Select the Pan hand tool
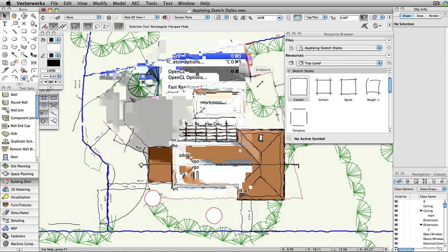Image resolution: width=448 pixels, height=252 pixels. pyautogui.click(x=14, y=16)
